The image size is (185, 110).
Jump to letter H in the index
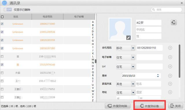[93, 44]
